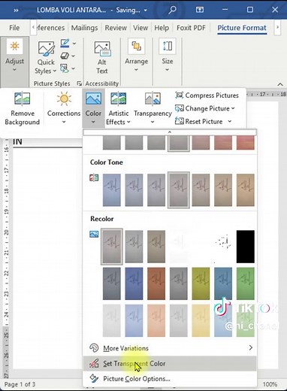
Task: Select the Picture Format tab
Action: pos(242,28)
